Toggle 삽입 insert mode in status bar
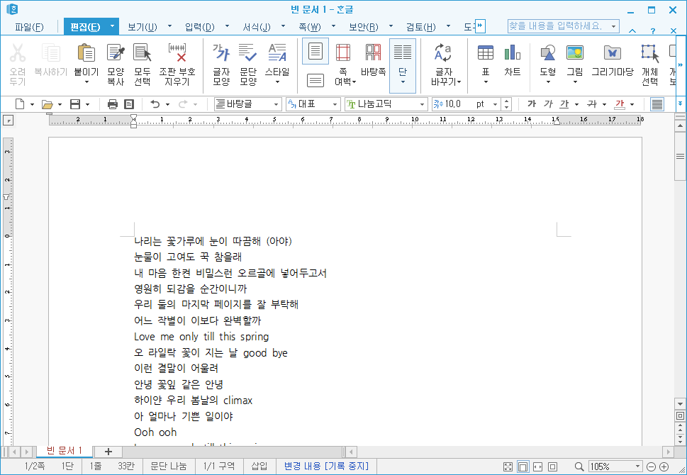Image resolution: width=687 pixels, height=475 pixels. pos(259,466)
